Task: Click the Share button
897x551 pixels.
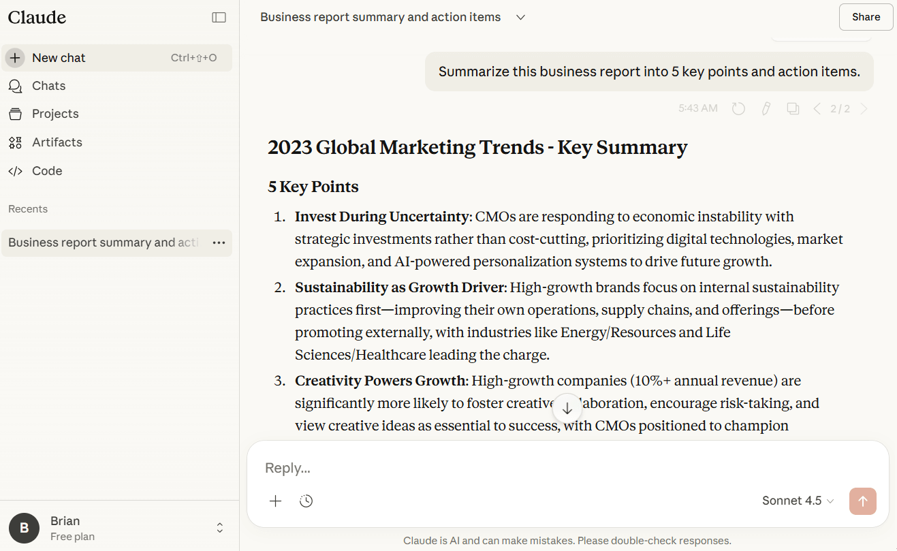Action: (866, 18)
